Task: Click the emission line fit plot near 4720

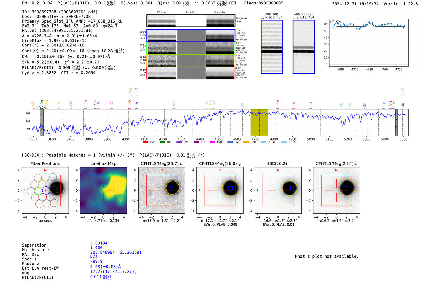Action: coord(369,43)
